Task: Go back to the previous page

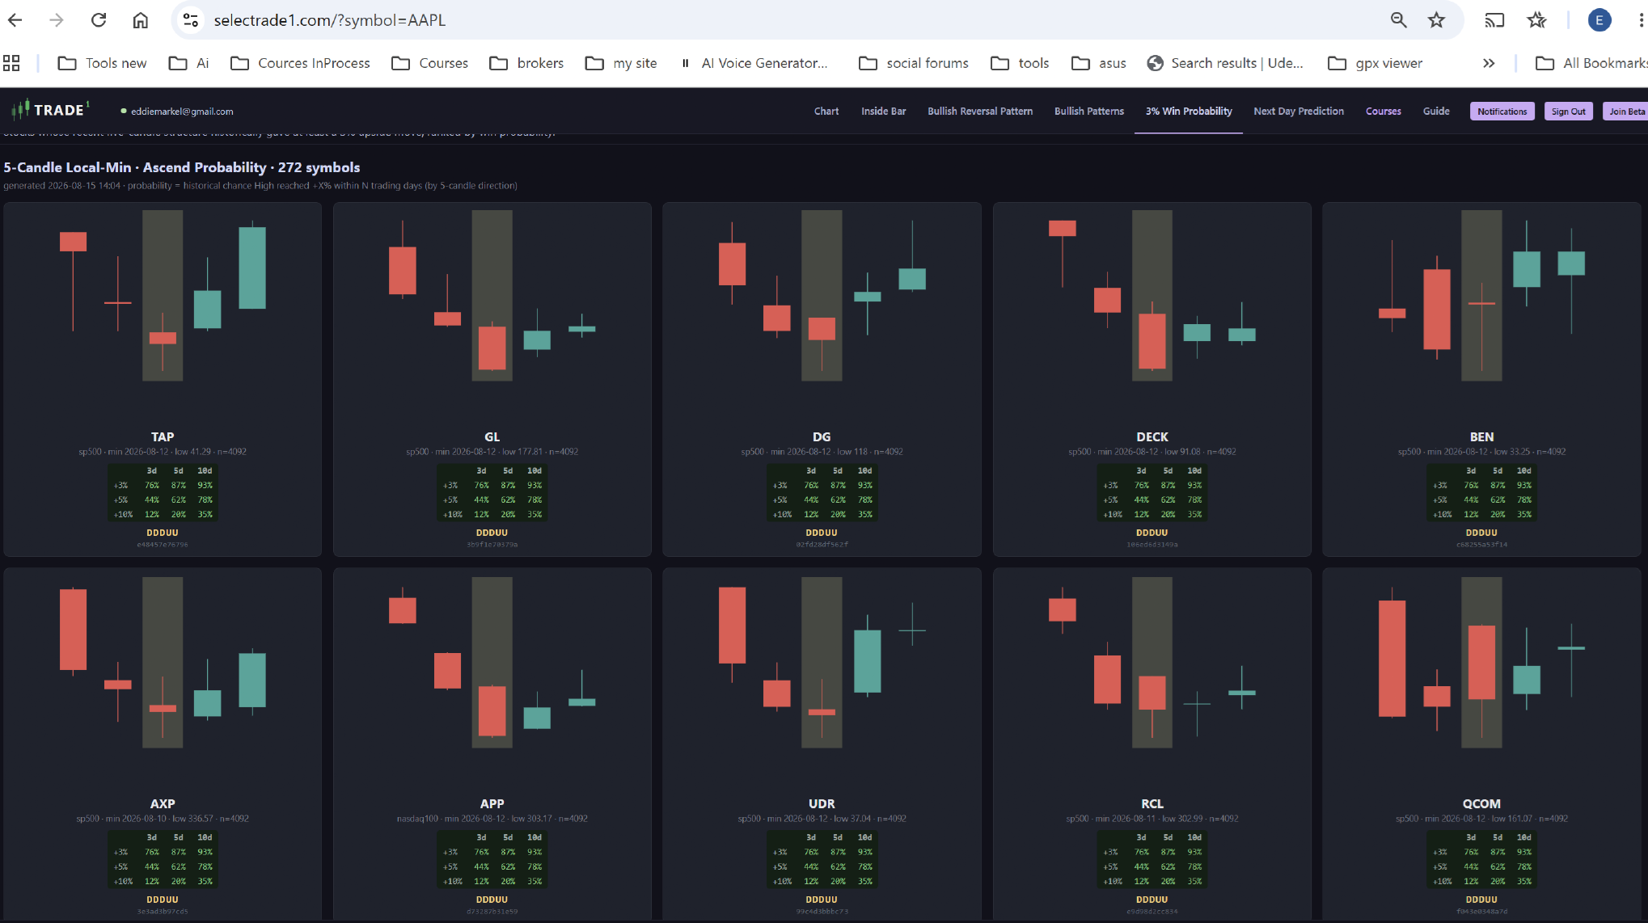Action: pyautogui.click(x=15, y=20)
